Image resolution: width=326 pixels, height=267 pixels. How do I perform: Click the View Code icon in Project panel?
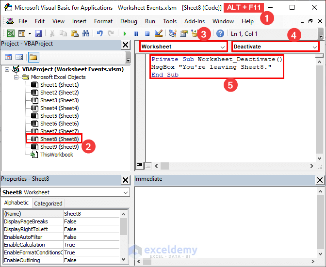click(x=8, y=57)
